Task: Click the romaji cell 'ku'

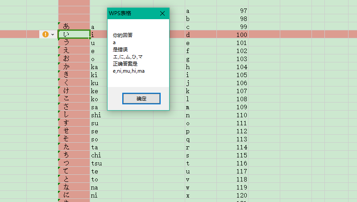Action: coord(98,82)
